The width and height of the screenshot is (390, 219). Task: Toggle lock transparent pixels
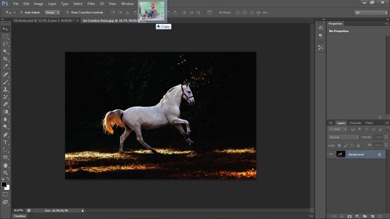(339, 145)
